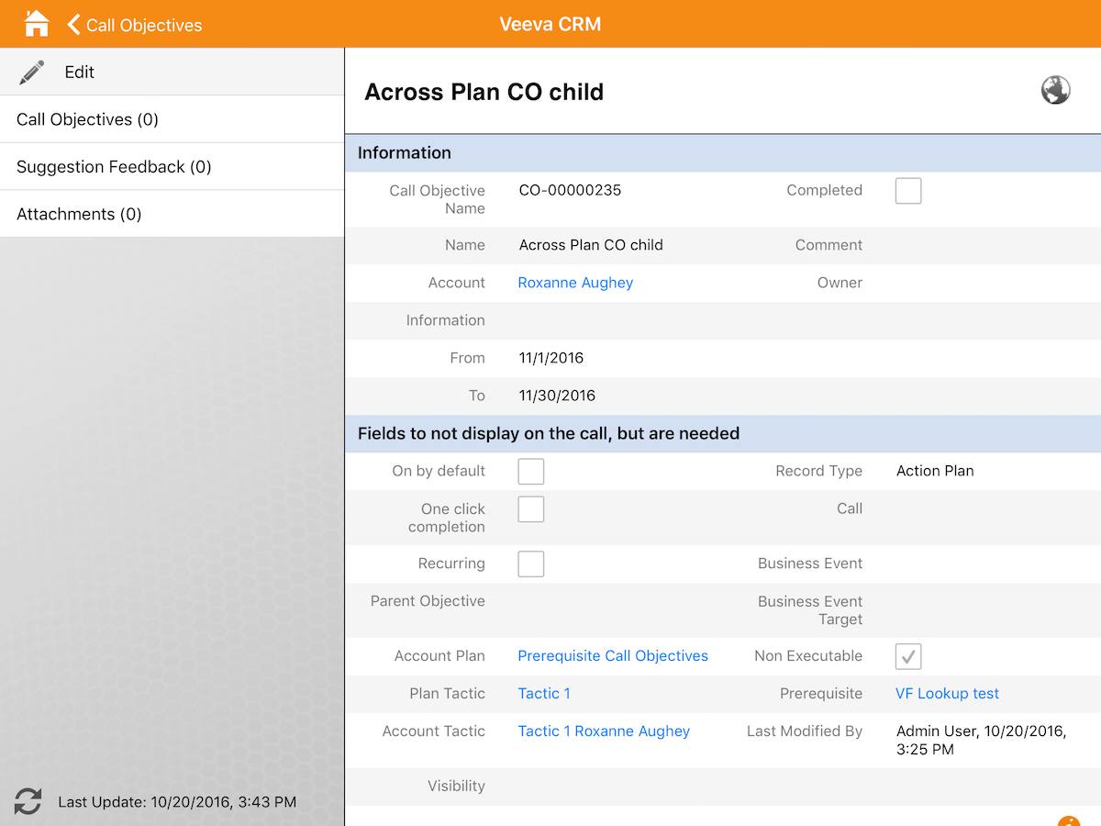Tap the pencil Edit icon
The width and height of the screenshot is (1101, 826).
click(x=31, y=73)
